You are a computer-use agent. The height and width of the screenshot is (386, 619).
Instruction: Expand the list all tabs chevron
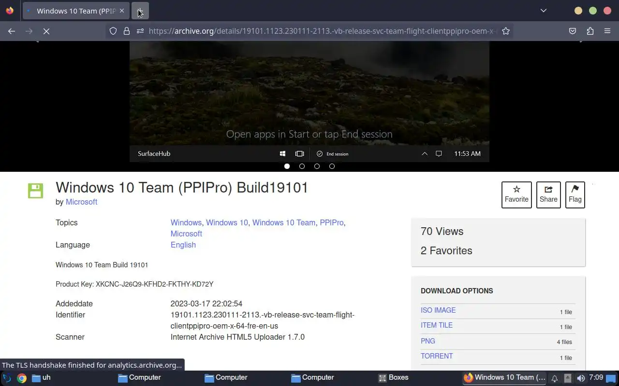(x=544, y=11)
